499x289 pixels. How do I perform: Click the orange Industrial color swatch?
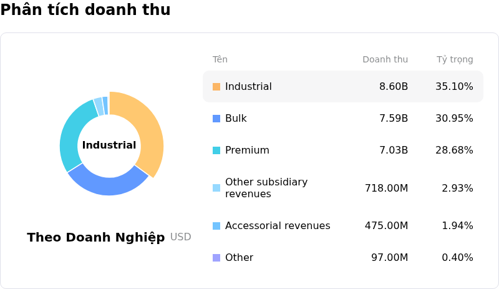click(x=216, y=87)
